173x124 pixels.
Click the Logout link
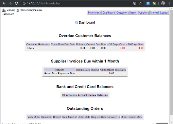tap(164, 13)
